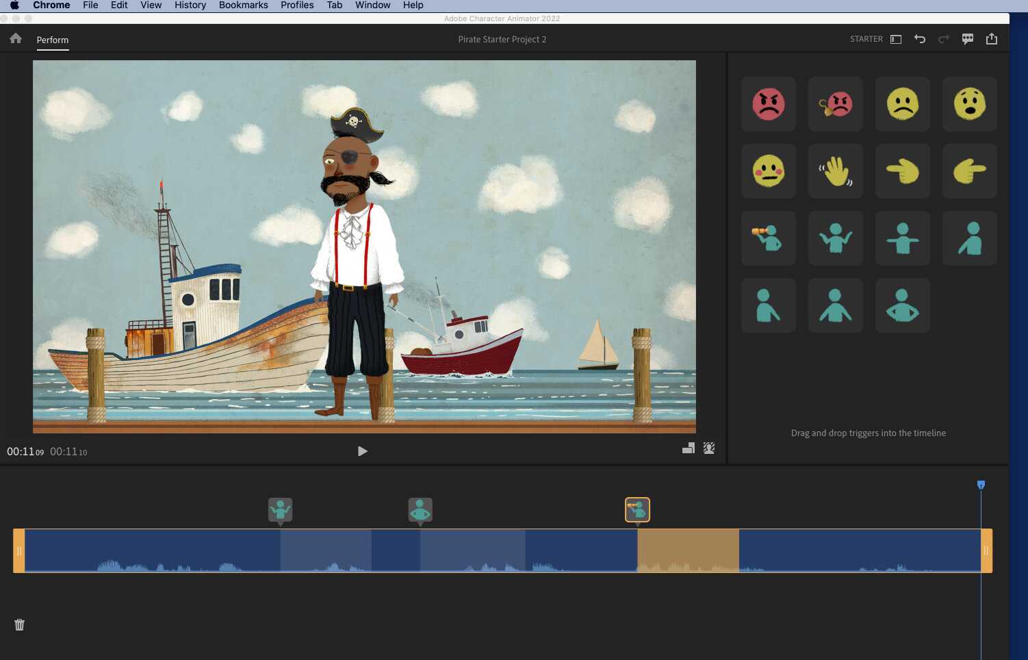Open the feedback speech bubble icon
Screen dimensions: 1028x660
coord(967,39)
